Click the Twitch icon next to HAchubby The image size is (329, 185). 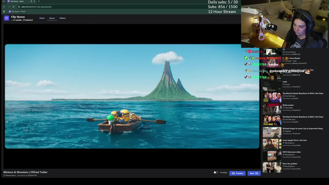(x=284, y=108)
